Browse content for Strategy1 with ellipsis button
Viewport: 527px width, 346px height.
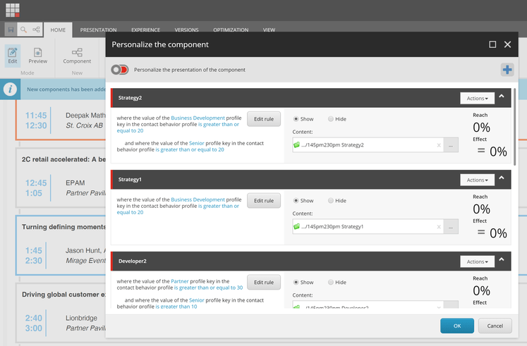451,226
